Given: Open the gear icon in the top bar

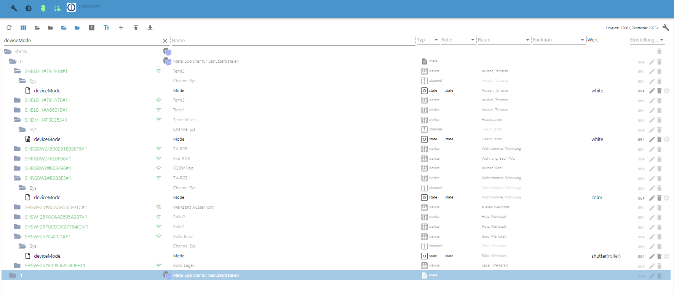Looking at the screenshot, I should pyautogui.click(x=28, y=8).
